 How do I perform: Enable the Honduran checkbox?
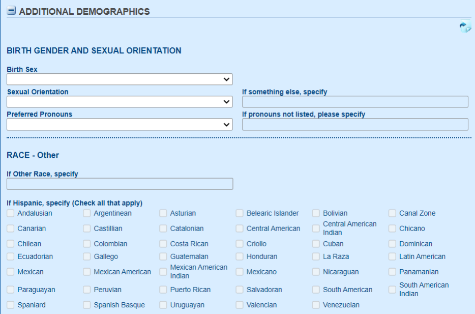coord(240,256)
